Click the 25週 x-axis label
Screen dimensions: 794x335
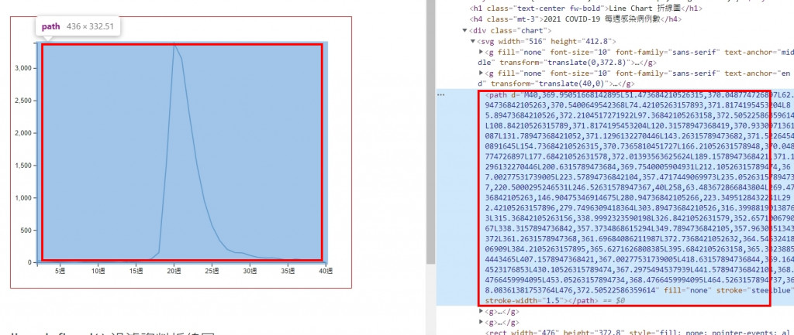pos(212,272)
